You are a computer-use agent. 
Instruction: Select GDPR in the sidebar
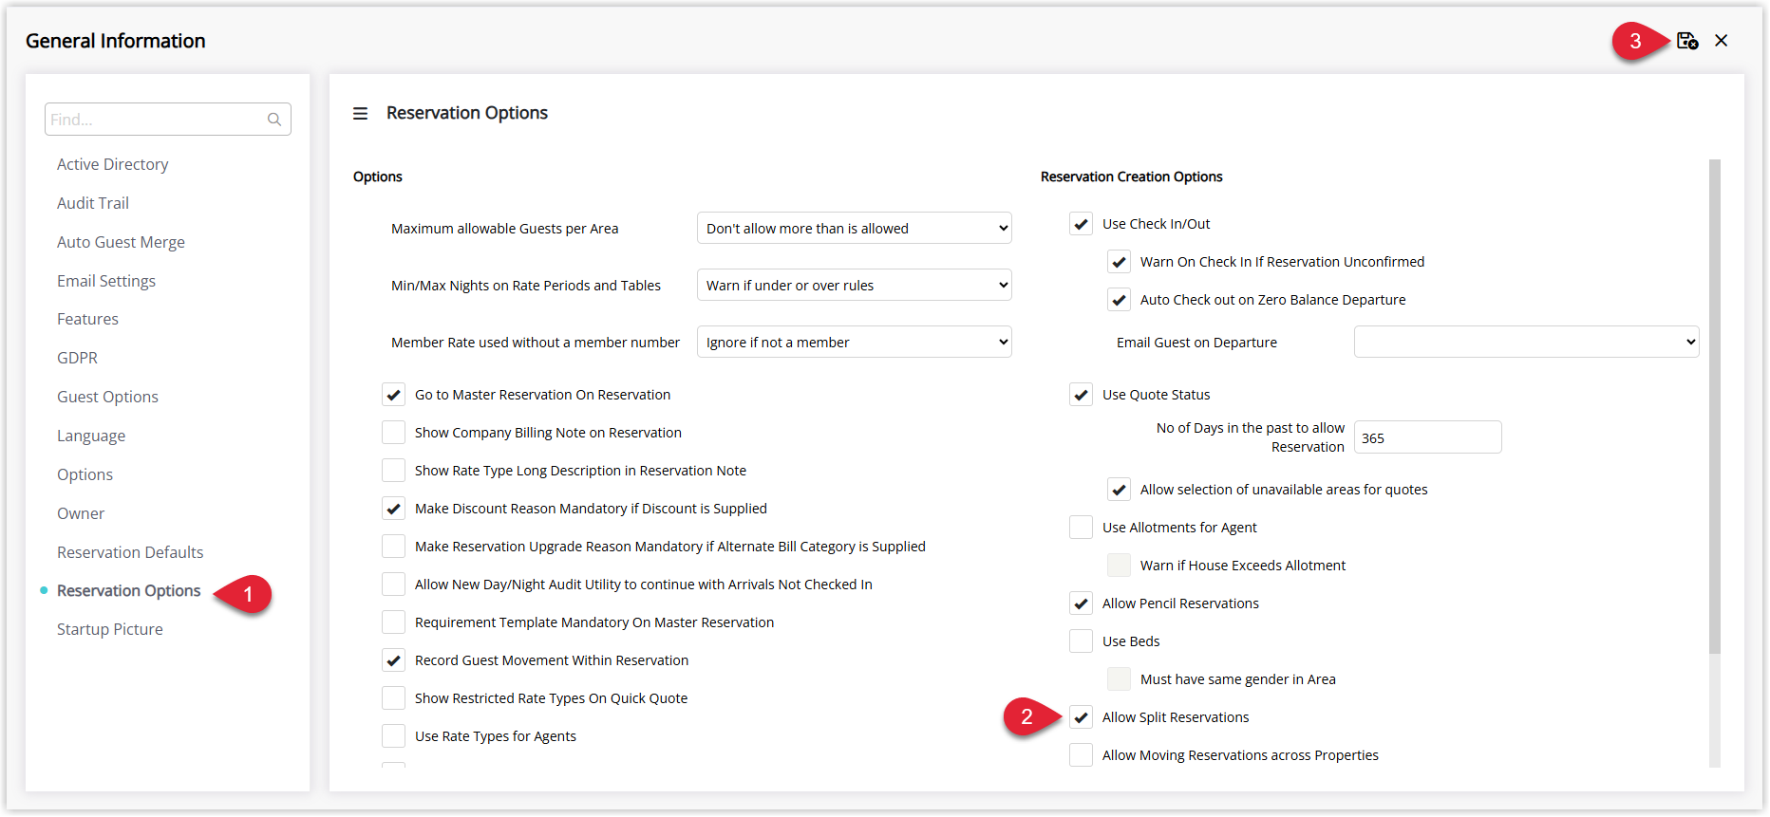pos(77,358)
